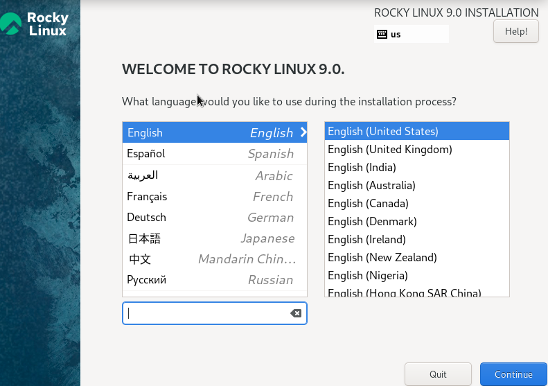Expand the English language chevron arrow
548x386 pixels.
coord(303,132)
